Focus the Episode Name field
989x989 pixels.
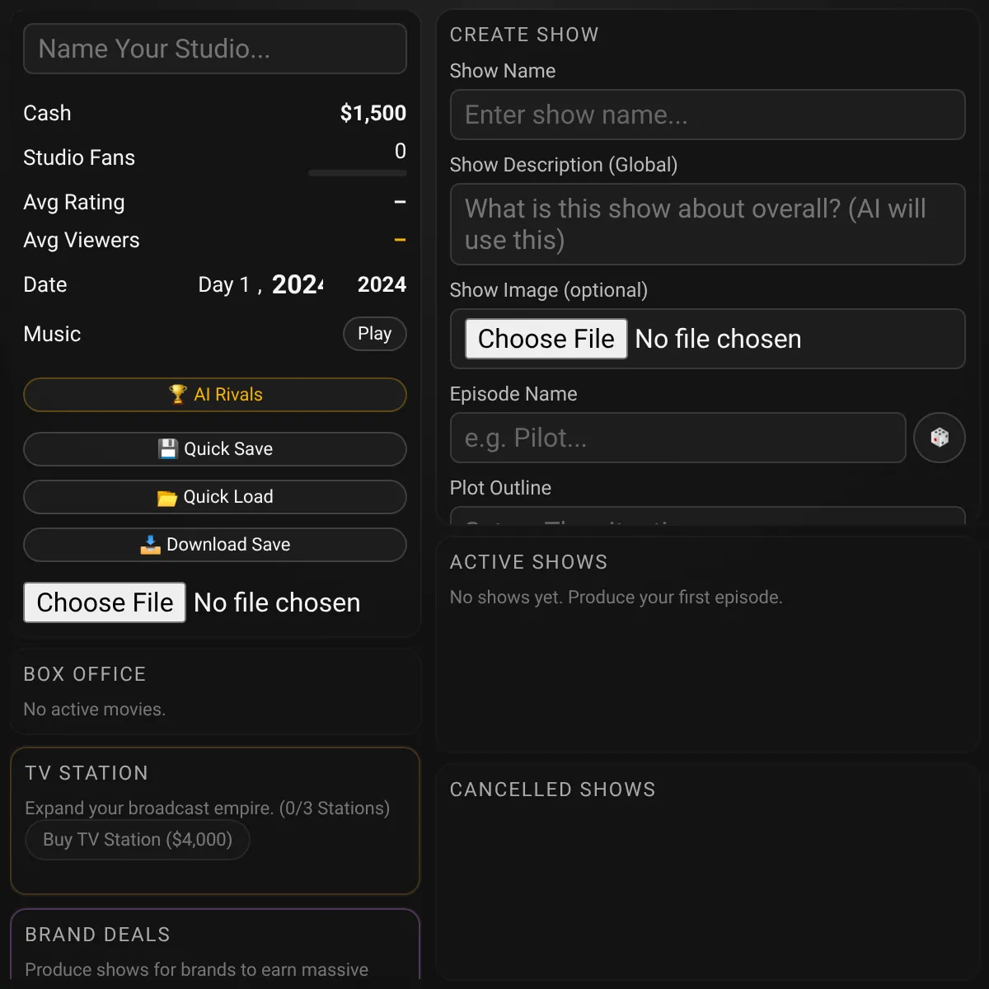[x=677, y=438]
